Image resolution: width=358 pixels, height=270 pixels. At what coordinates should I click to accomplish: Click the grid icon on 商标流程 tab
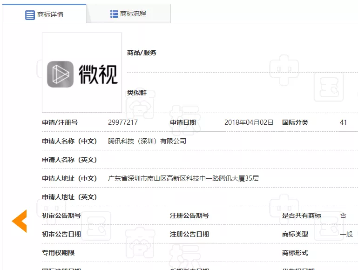114,14
